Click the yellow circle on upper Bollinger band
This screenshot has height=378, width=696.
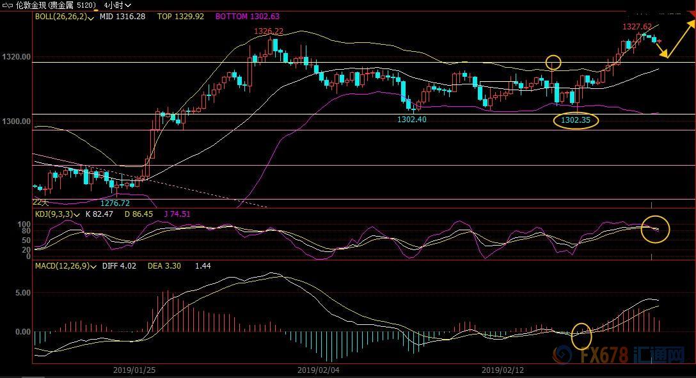pos(553,63)
